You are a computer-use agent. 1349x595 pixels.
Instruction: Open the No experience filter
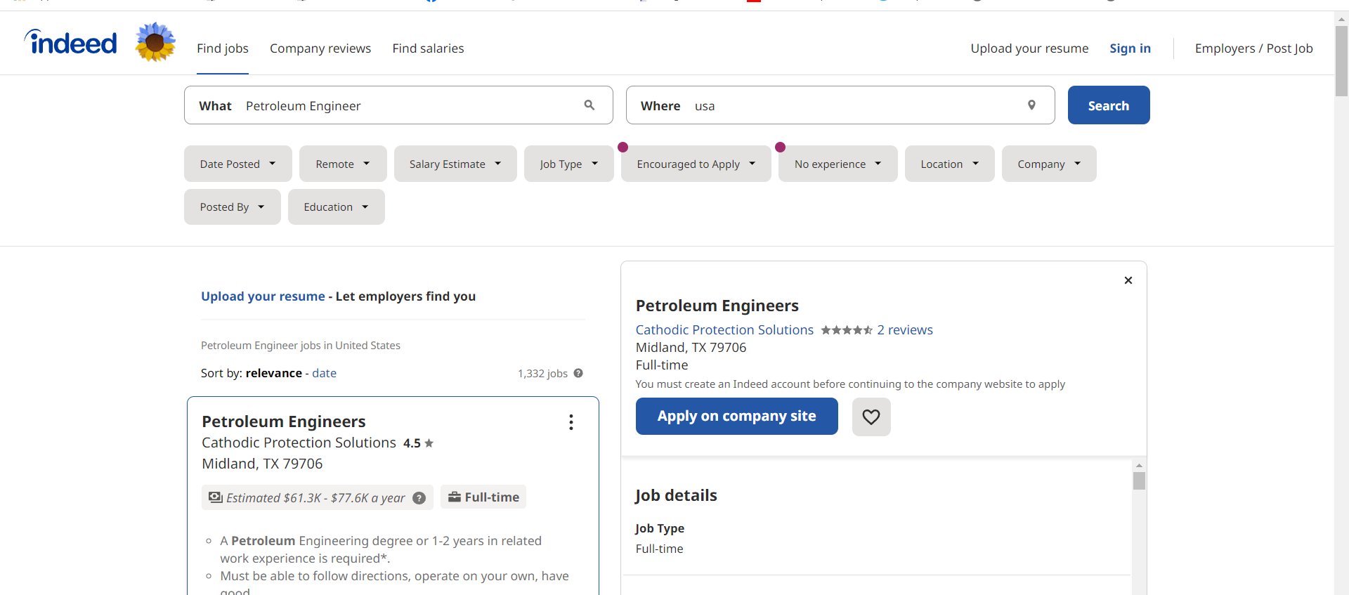[x=838, y=164]
